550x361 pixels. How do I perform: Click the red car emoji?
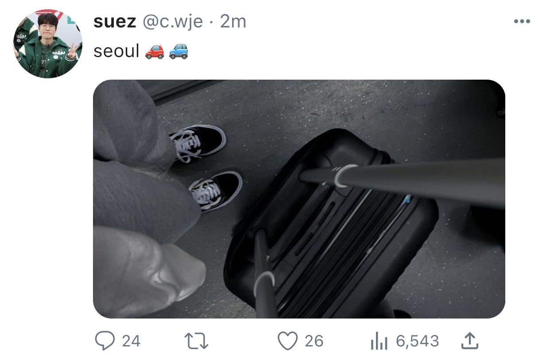tap(155, 51)
